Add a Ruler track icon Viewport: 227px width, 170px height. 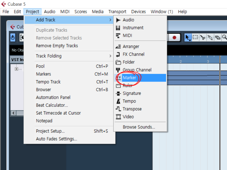tap(118, 86)
